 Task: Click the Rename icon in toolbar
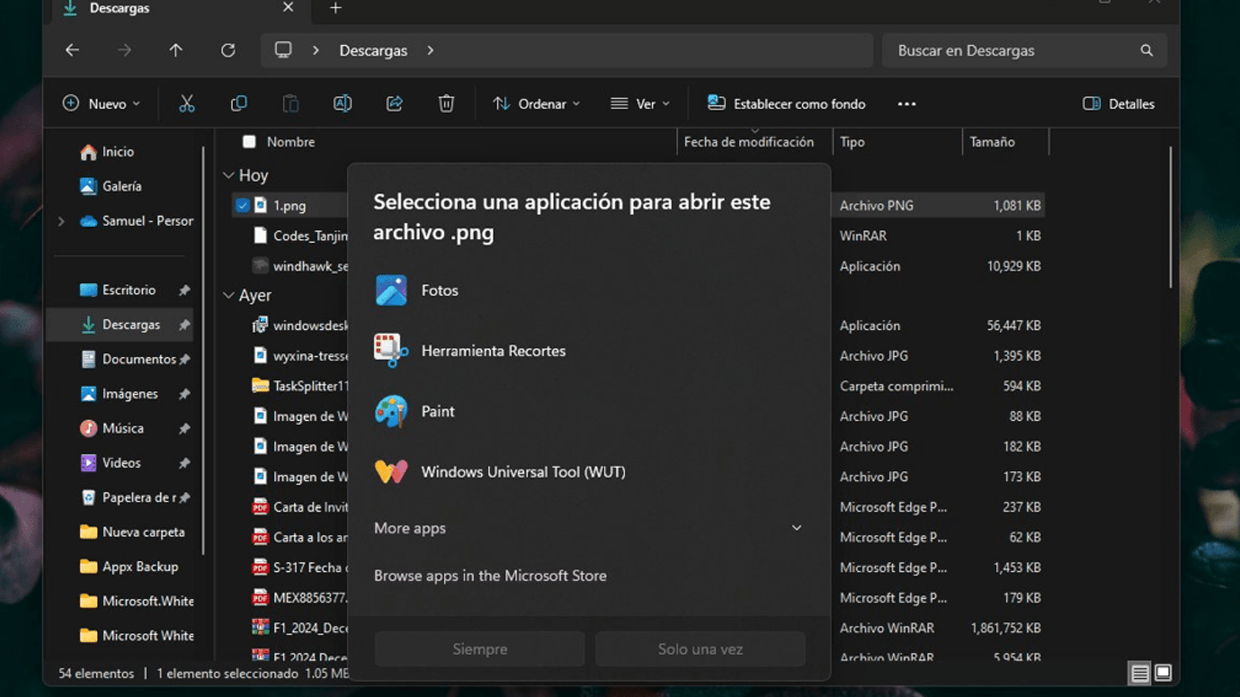[342, 103]
